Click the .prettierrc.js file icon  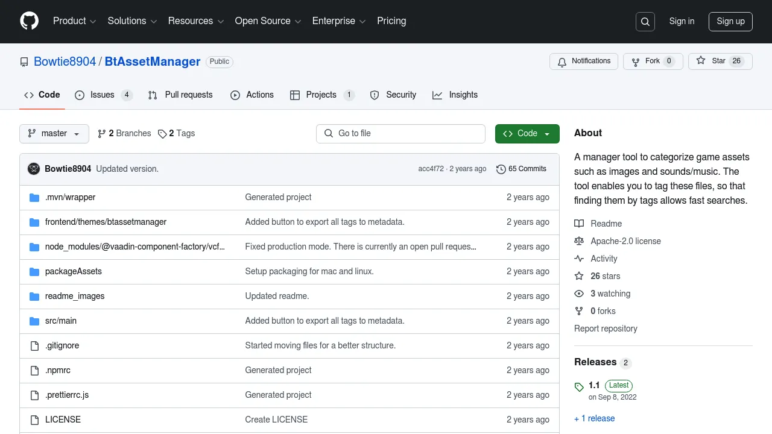point(34,395)
